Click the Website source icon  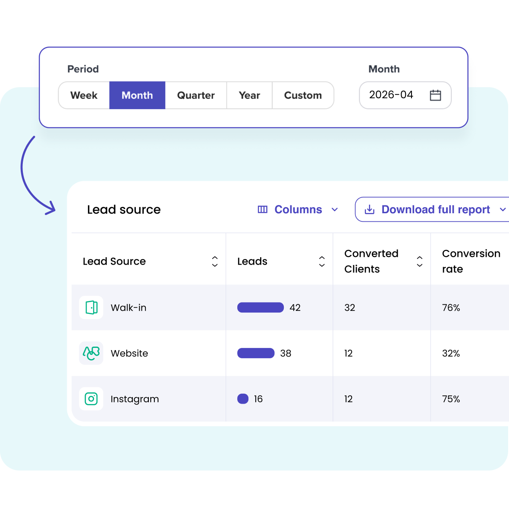(91, 353)
